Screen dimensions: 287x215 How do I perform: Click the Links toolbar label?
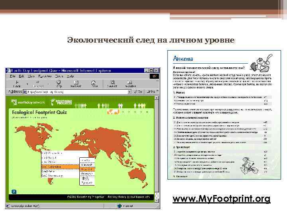151,92
